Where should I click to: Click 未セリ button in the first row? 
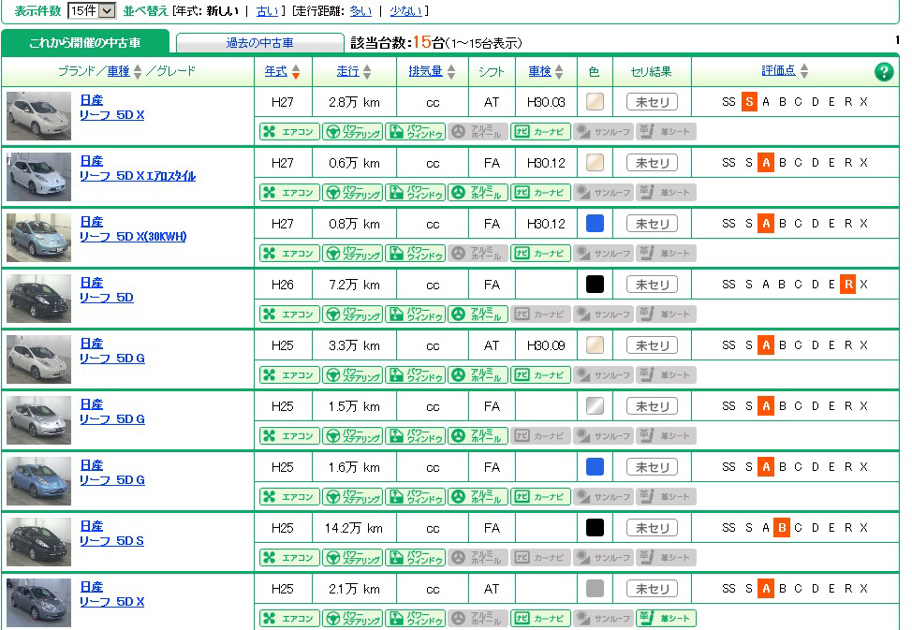(652, 102)
